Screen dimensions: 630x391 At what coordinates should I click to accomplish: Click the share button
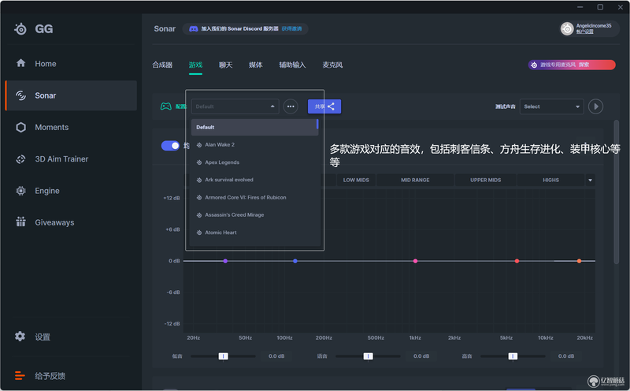click(324, 106)
